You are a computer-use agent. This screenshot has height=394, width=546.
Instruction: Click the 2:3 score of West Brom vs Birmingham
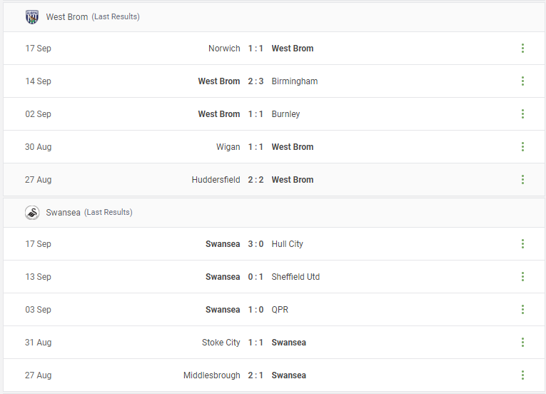(x=256, y=81)
